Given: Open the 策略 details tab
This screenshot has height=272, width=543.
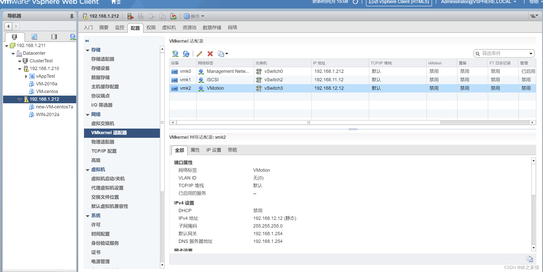Looking at the screenshot, I should (x=232, y=150).
